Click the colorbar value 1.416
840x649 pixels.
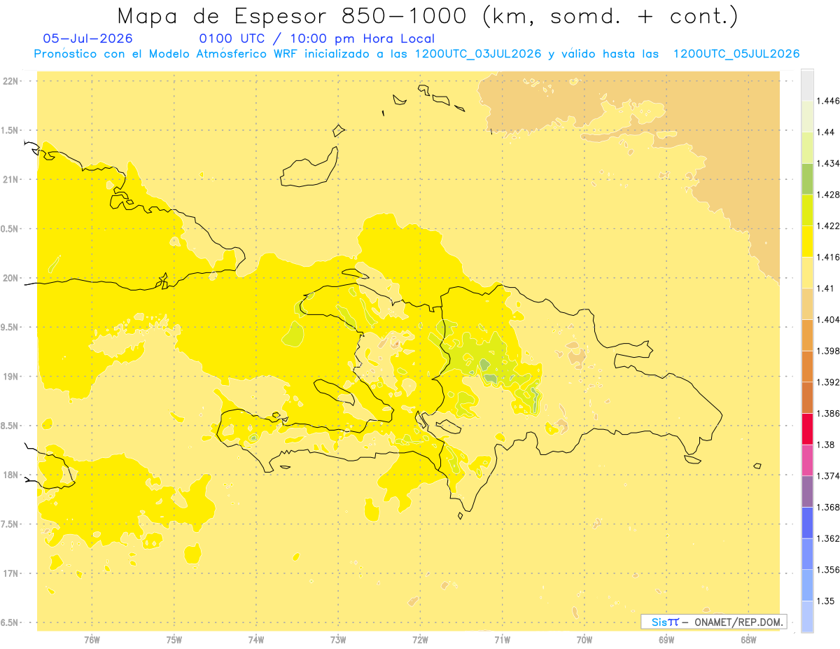[x=828, y=257]
